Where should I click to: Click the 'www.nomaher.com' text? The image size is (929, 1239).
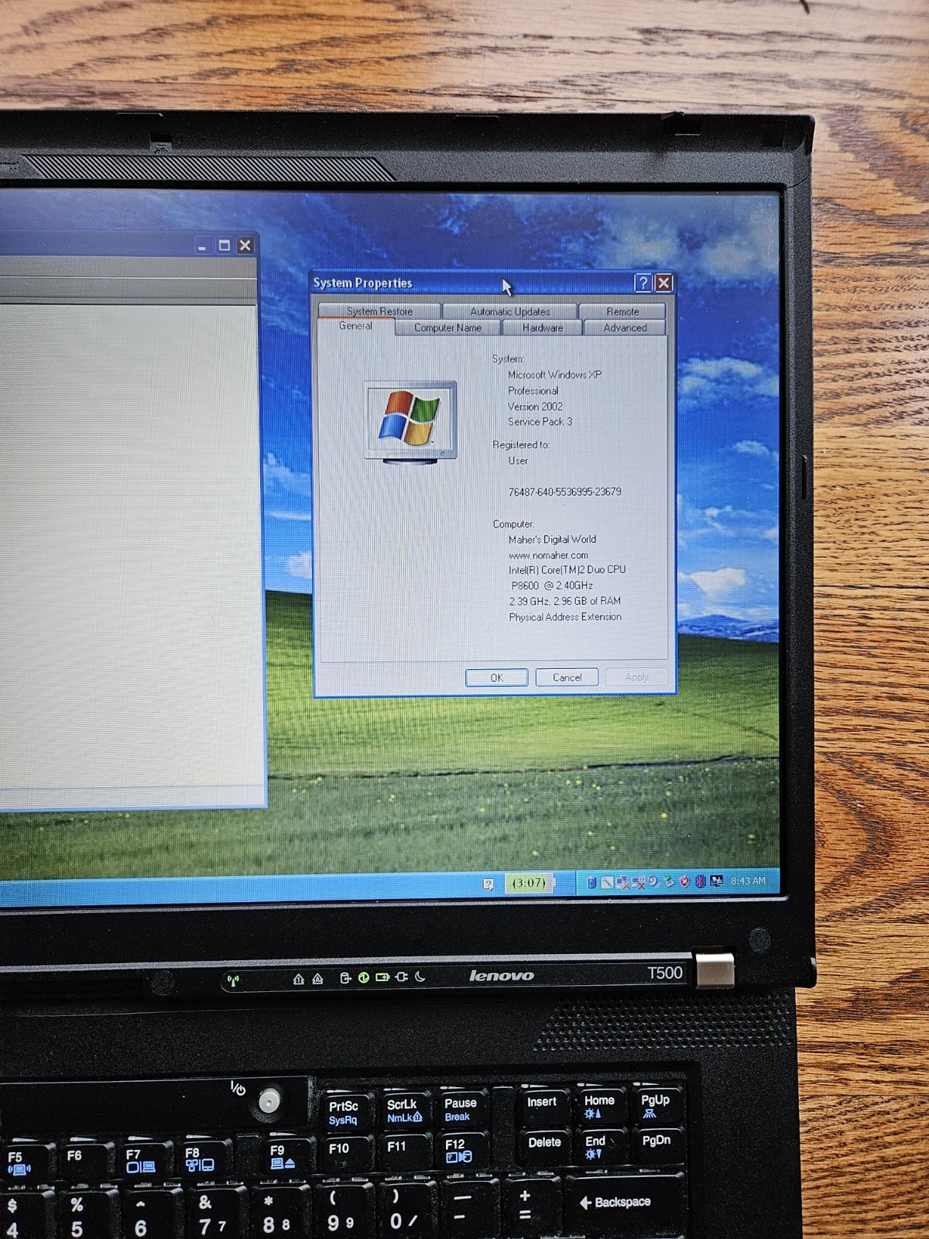click(x=548, y=555)
